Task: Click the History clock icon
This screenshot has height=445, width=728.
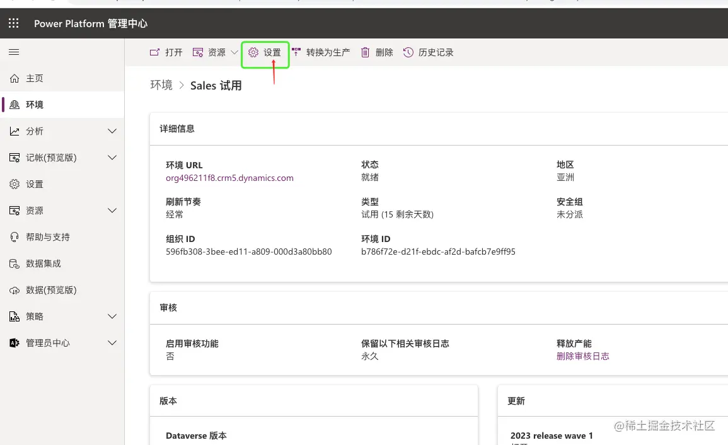Action: coord(408,52)
